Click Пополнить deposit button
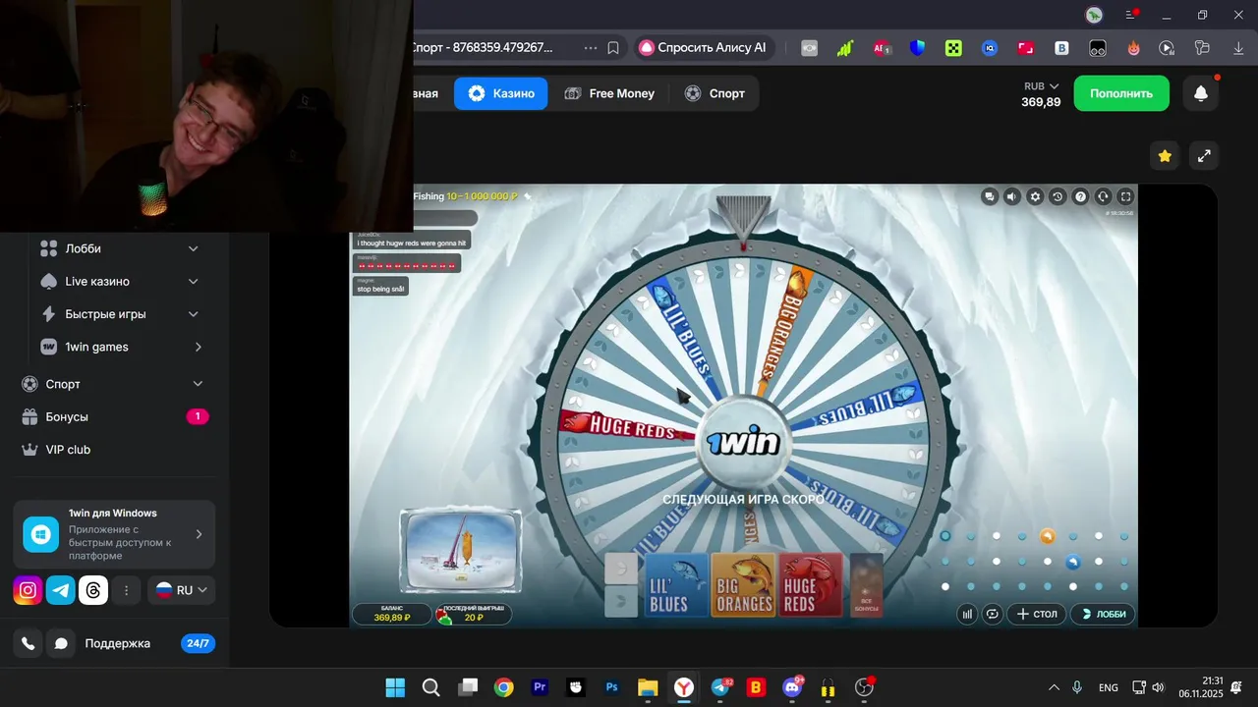This screenshot has height=707, width=1258. (1121, 93)
